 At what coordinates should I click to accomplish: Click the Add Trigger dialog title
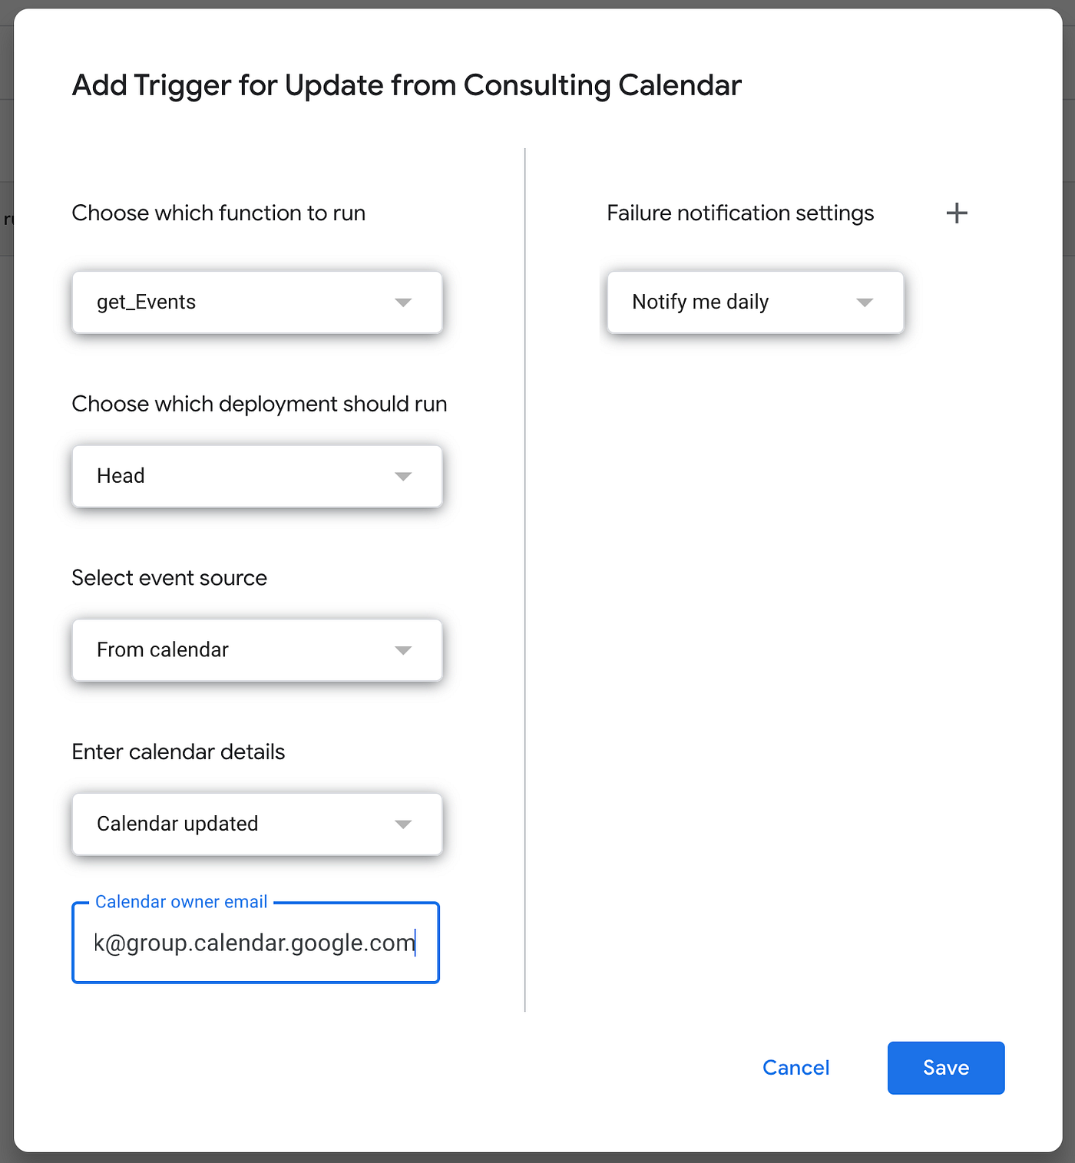[x=407, y=85]
